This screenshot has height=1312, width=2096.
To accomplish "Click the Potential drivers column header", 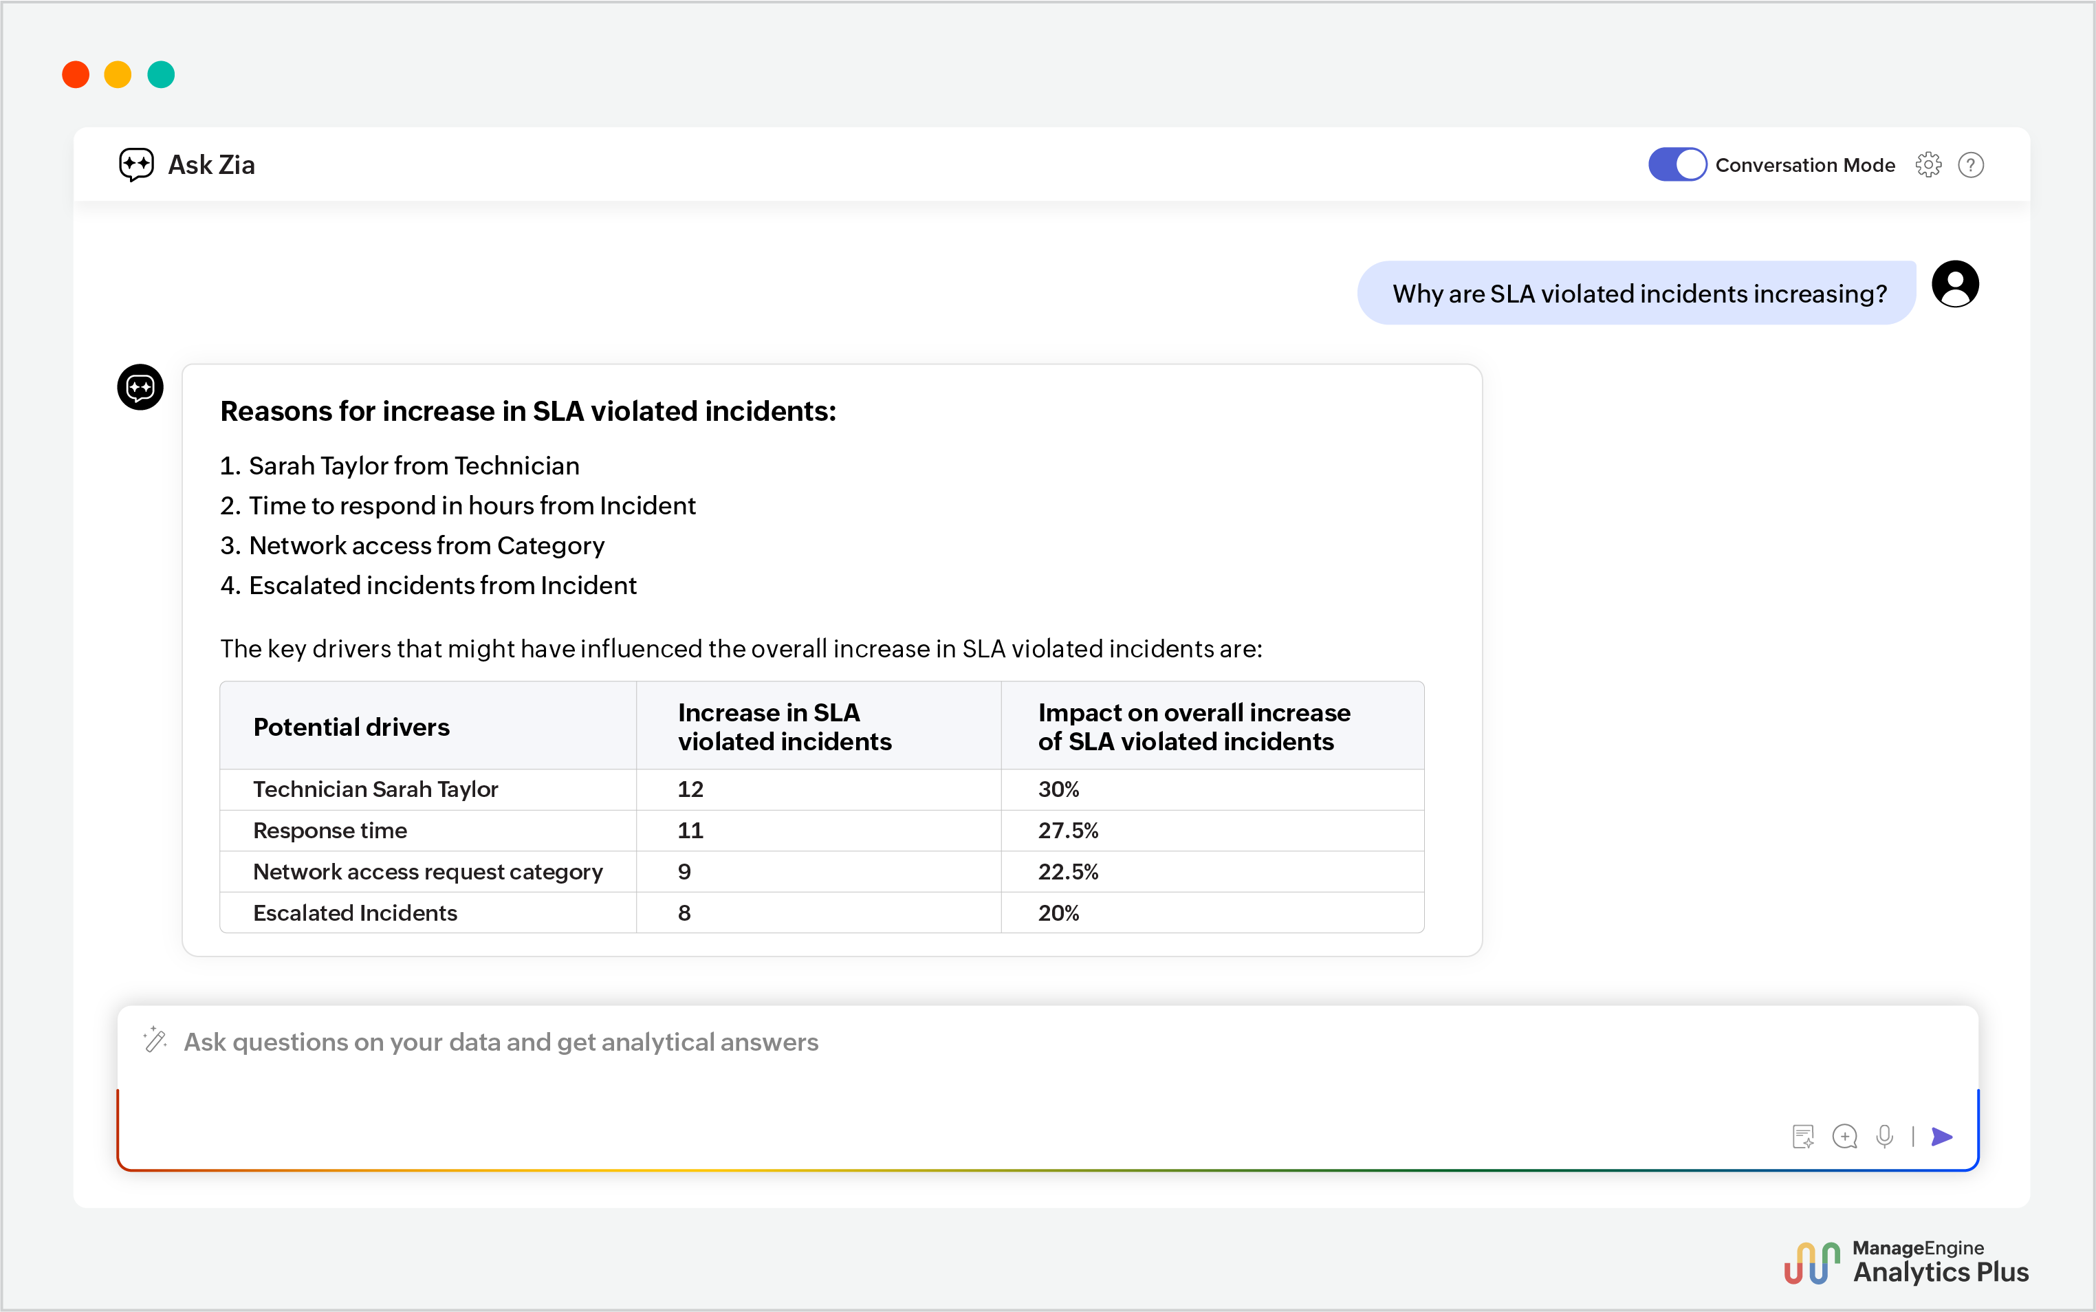I will (x=351, y=726).
